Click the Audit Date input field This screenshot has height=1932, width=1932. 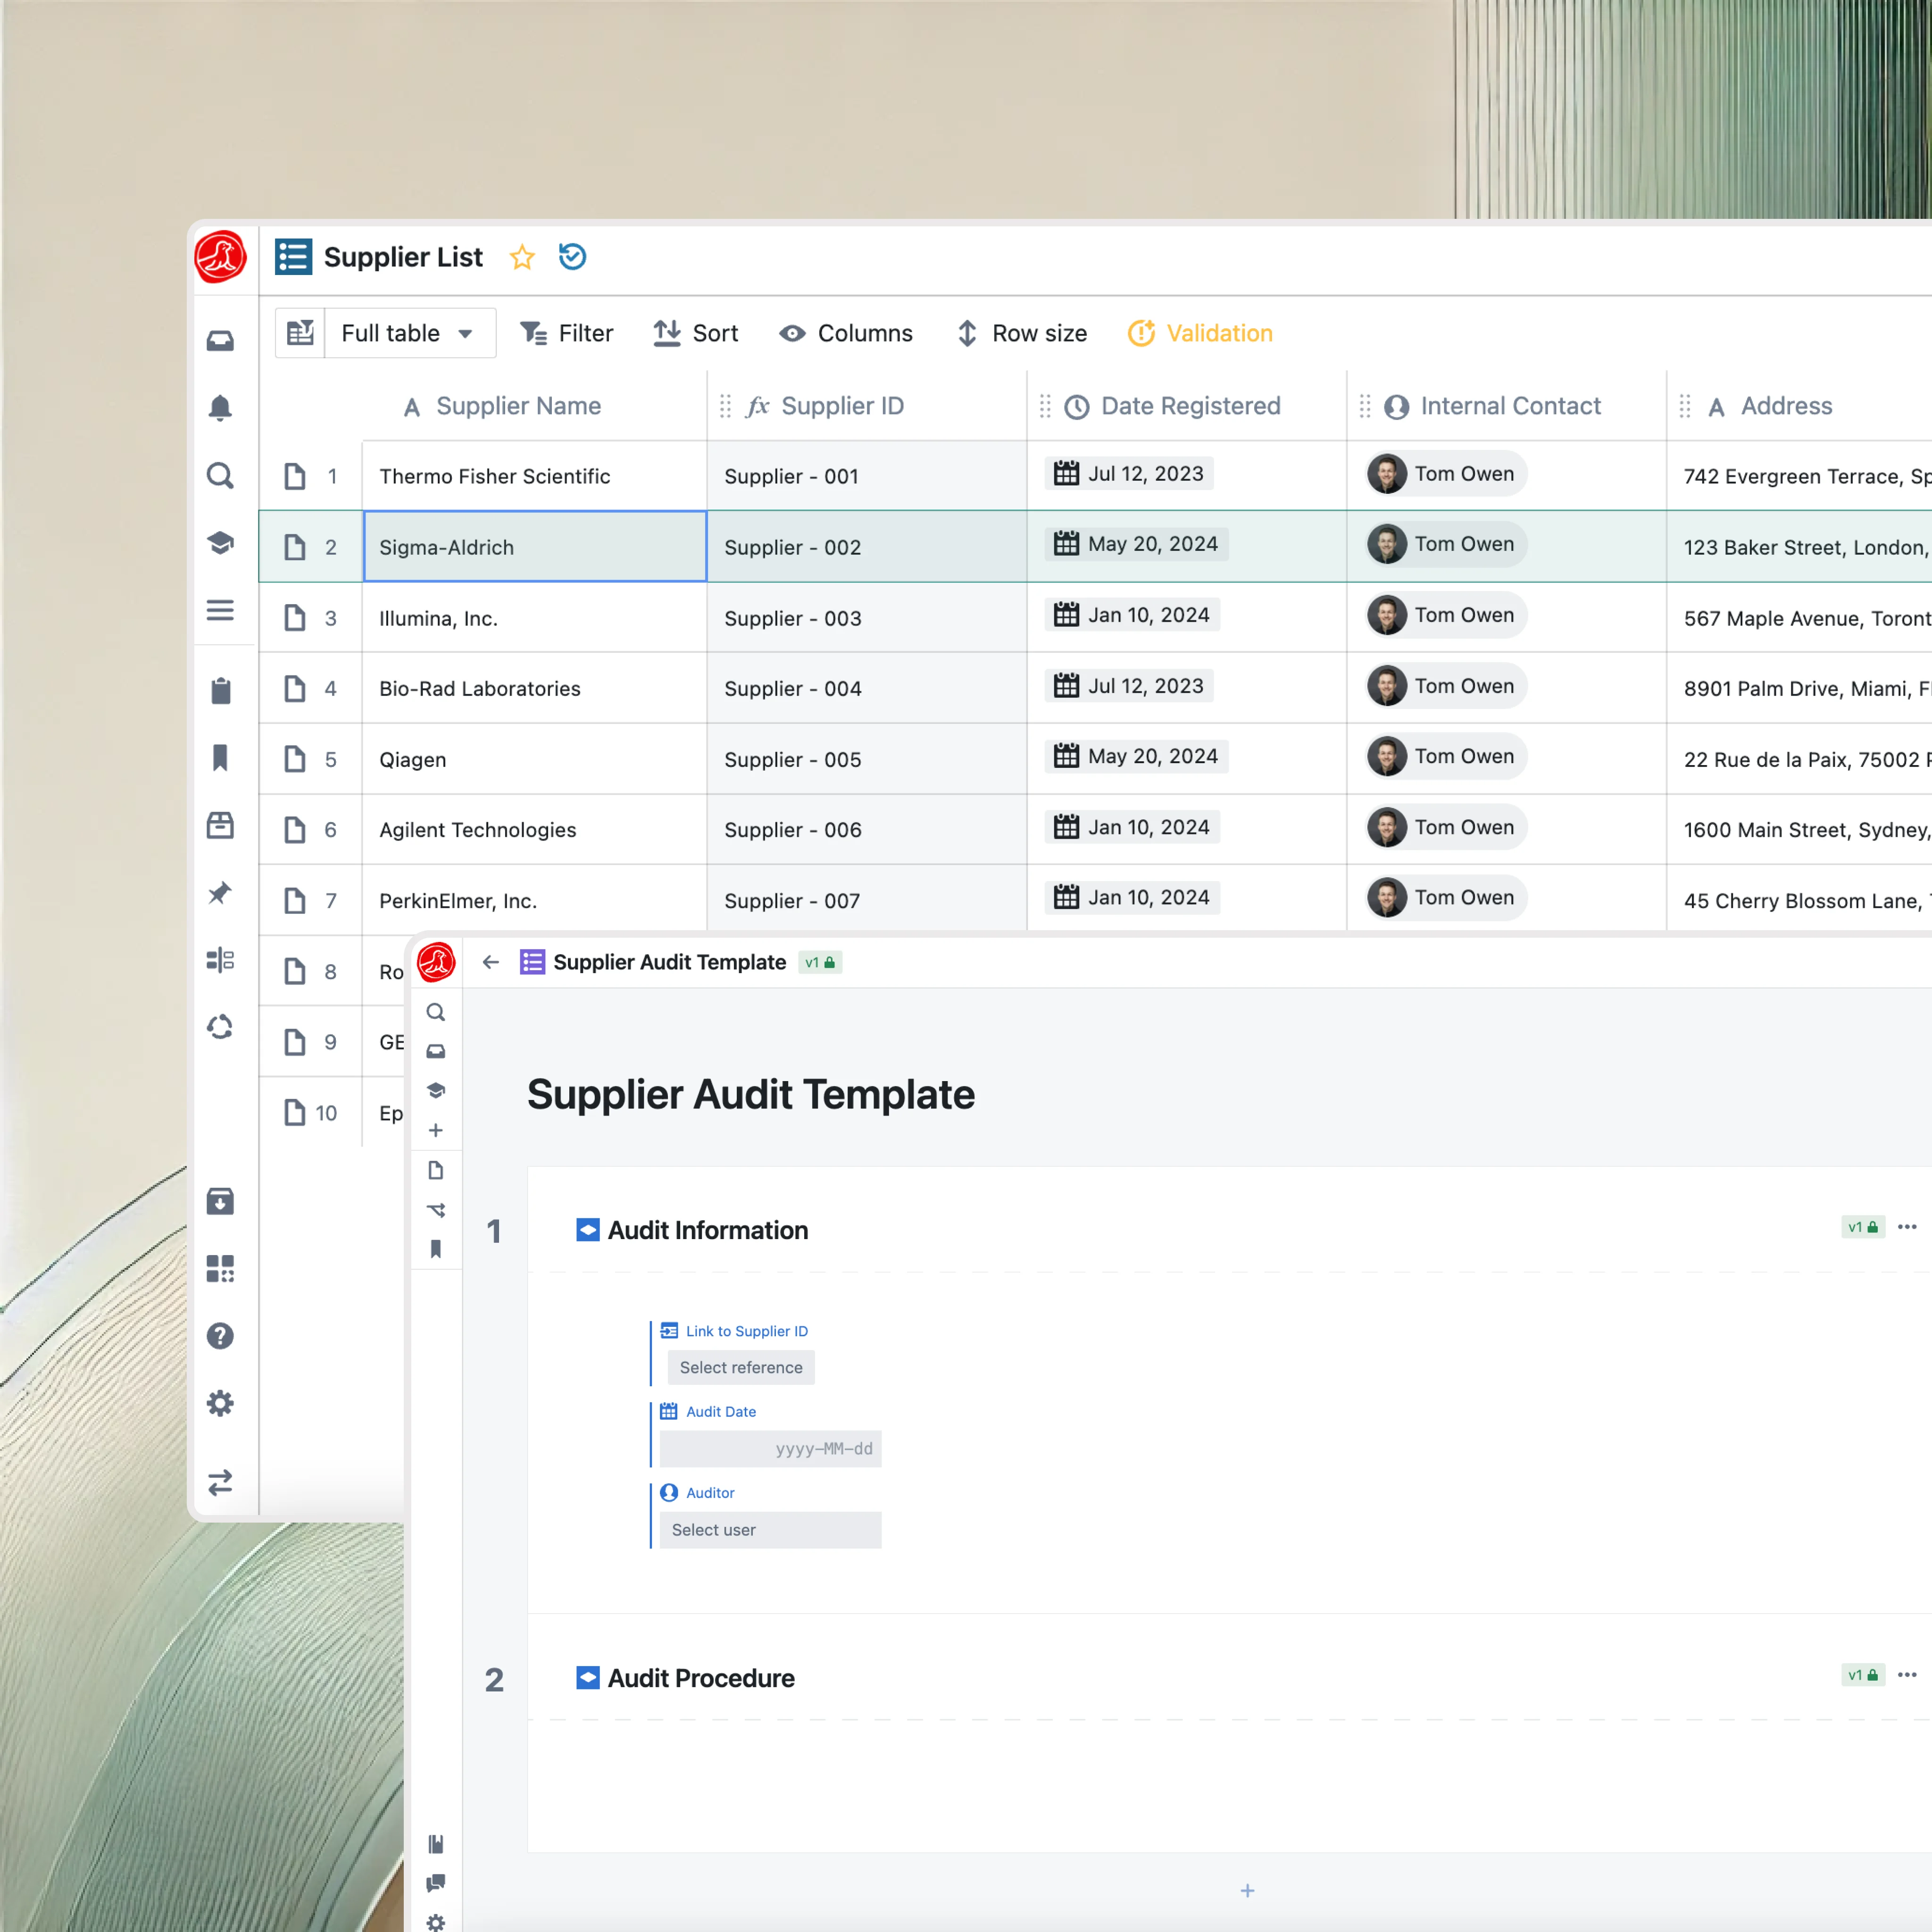click(x=771, y=1448)
